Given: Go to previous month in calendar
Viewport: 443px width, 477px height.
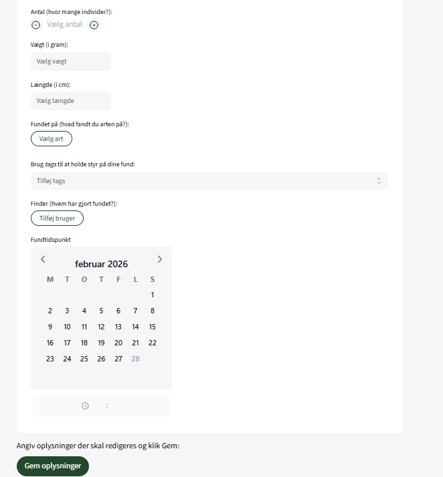Looking at the screenshot, I should coord(43,259).
